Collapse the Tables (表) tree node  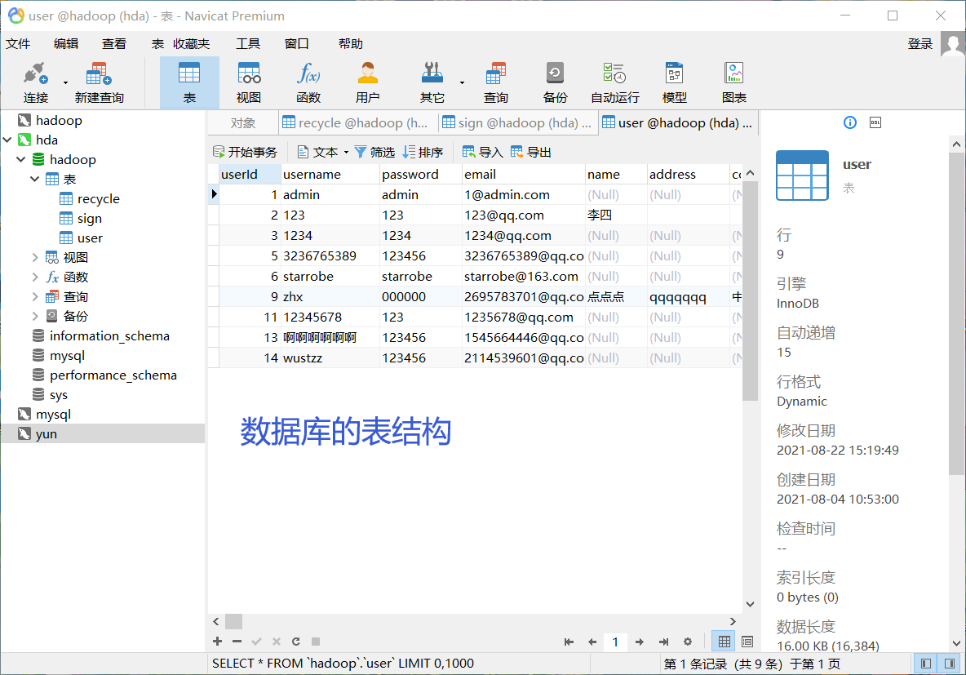point(34,180)
